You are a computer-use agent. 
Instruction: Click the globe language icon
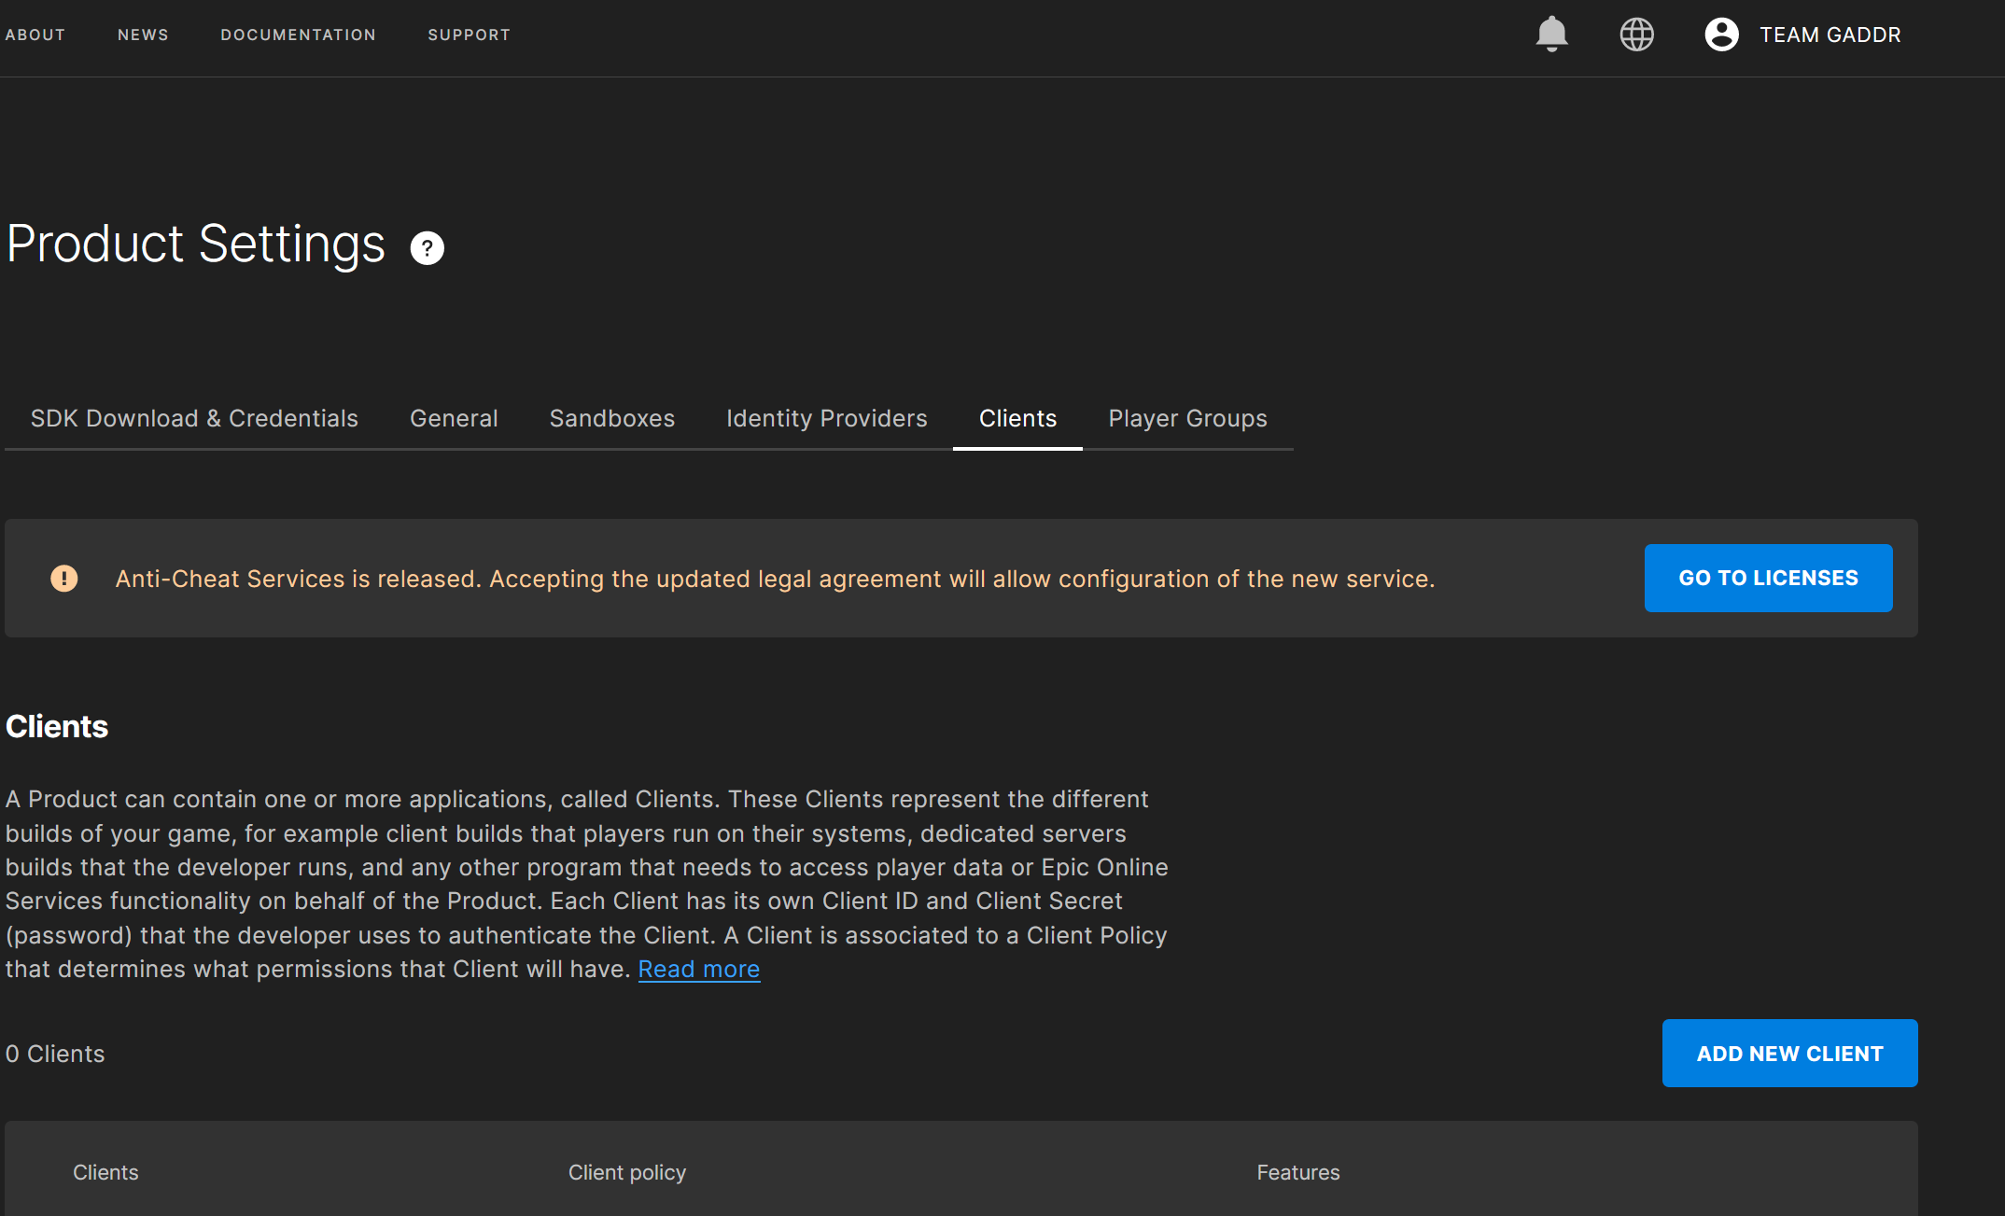[x=1636, y=35]
